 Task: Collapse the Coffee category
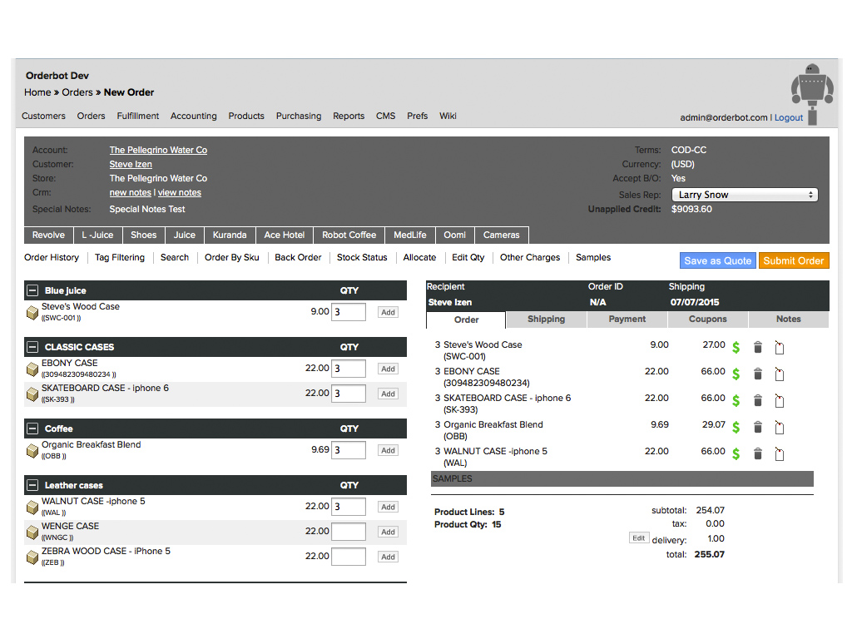[x=32, y=428]
